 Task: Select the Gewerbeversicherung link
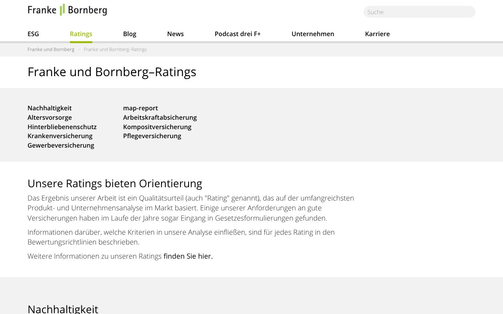[61, 145]
